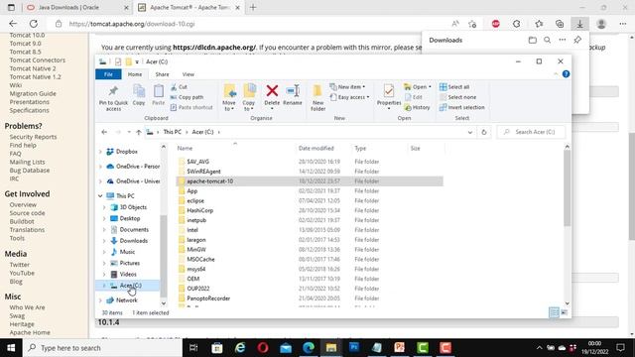Open Security Reports link on Tomcat page

pyautogui.click(x=33, y=137)
